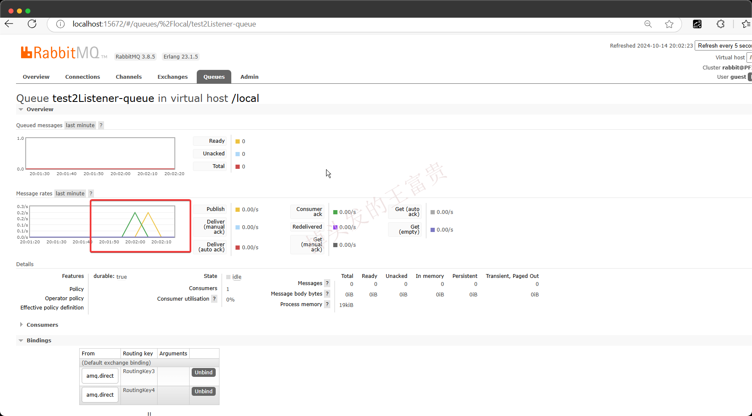Click the browser back arrow
The height and width of the screenshot is (416, 752).
(x=9, y=24)
